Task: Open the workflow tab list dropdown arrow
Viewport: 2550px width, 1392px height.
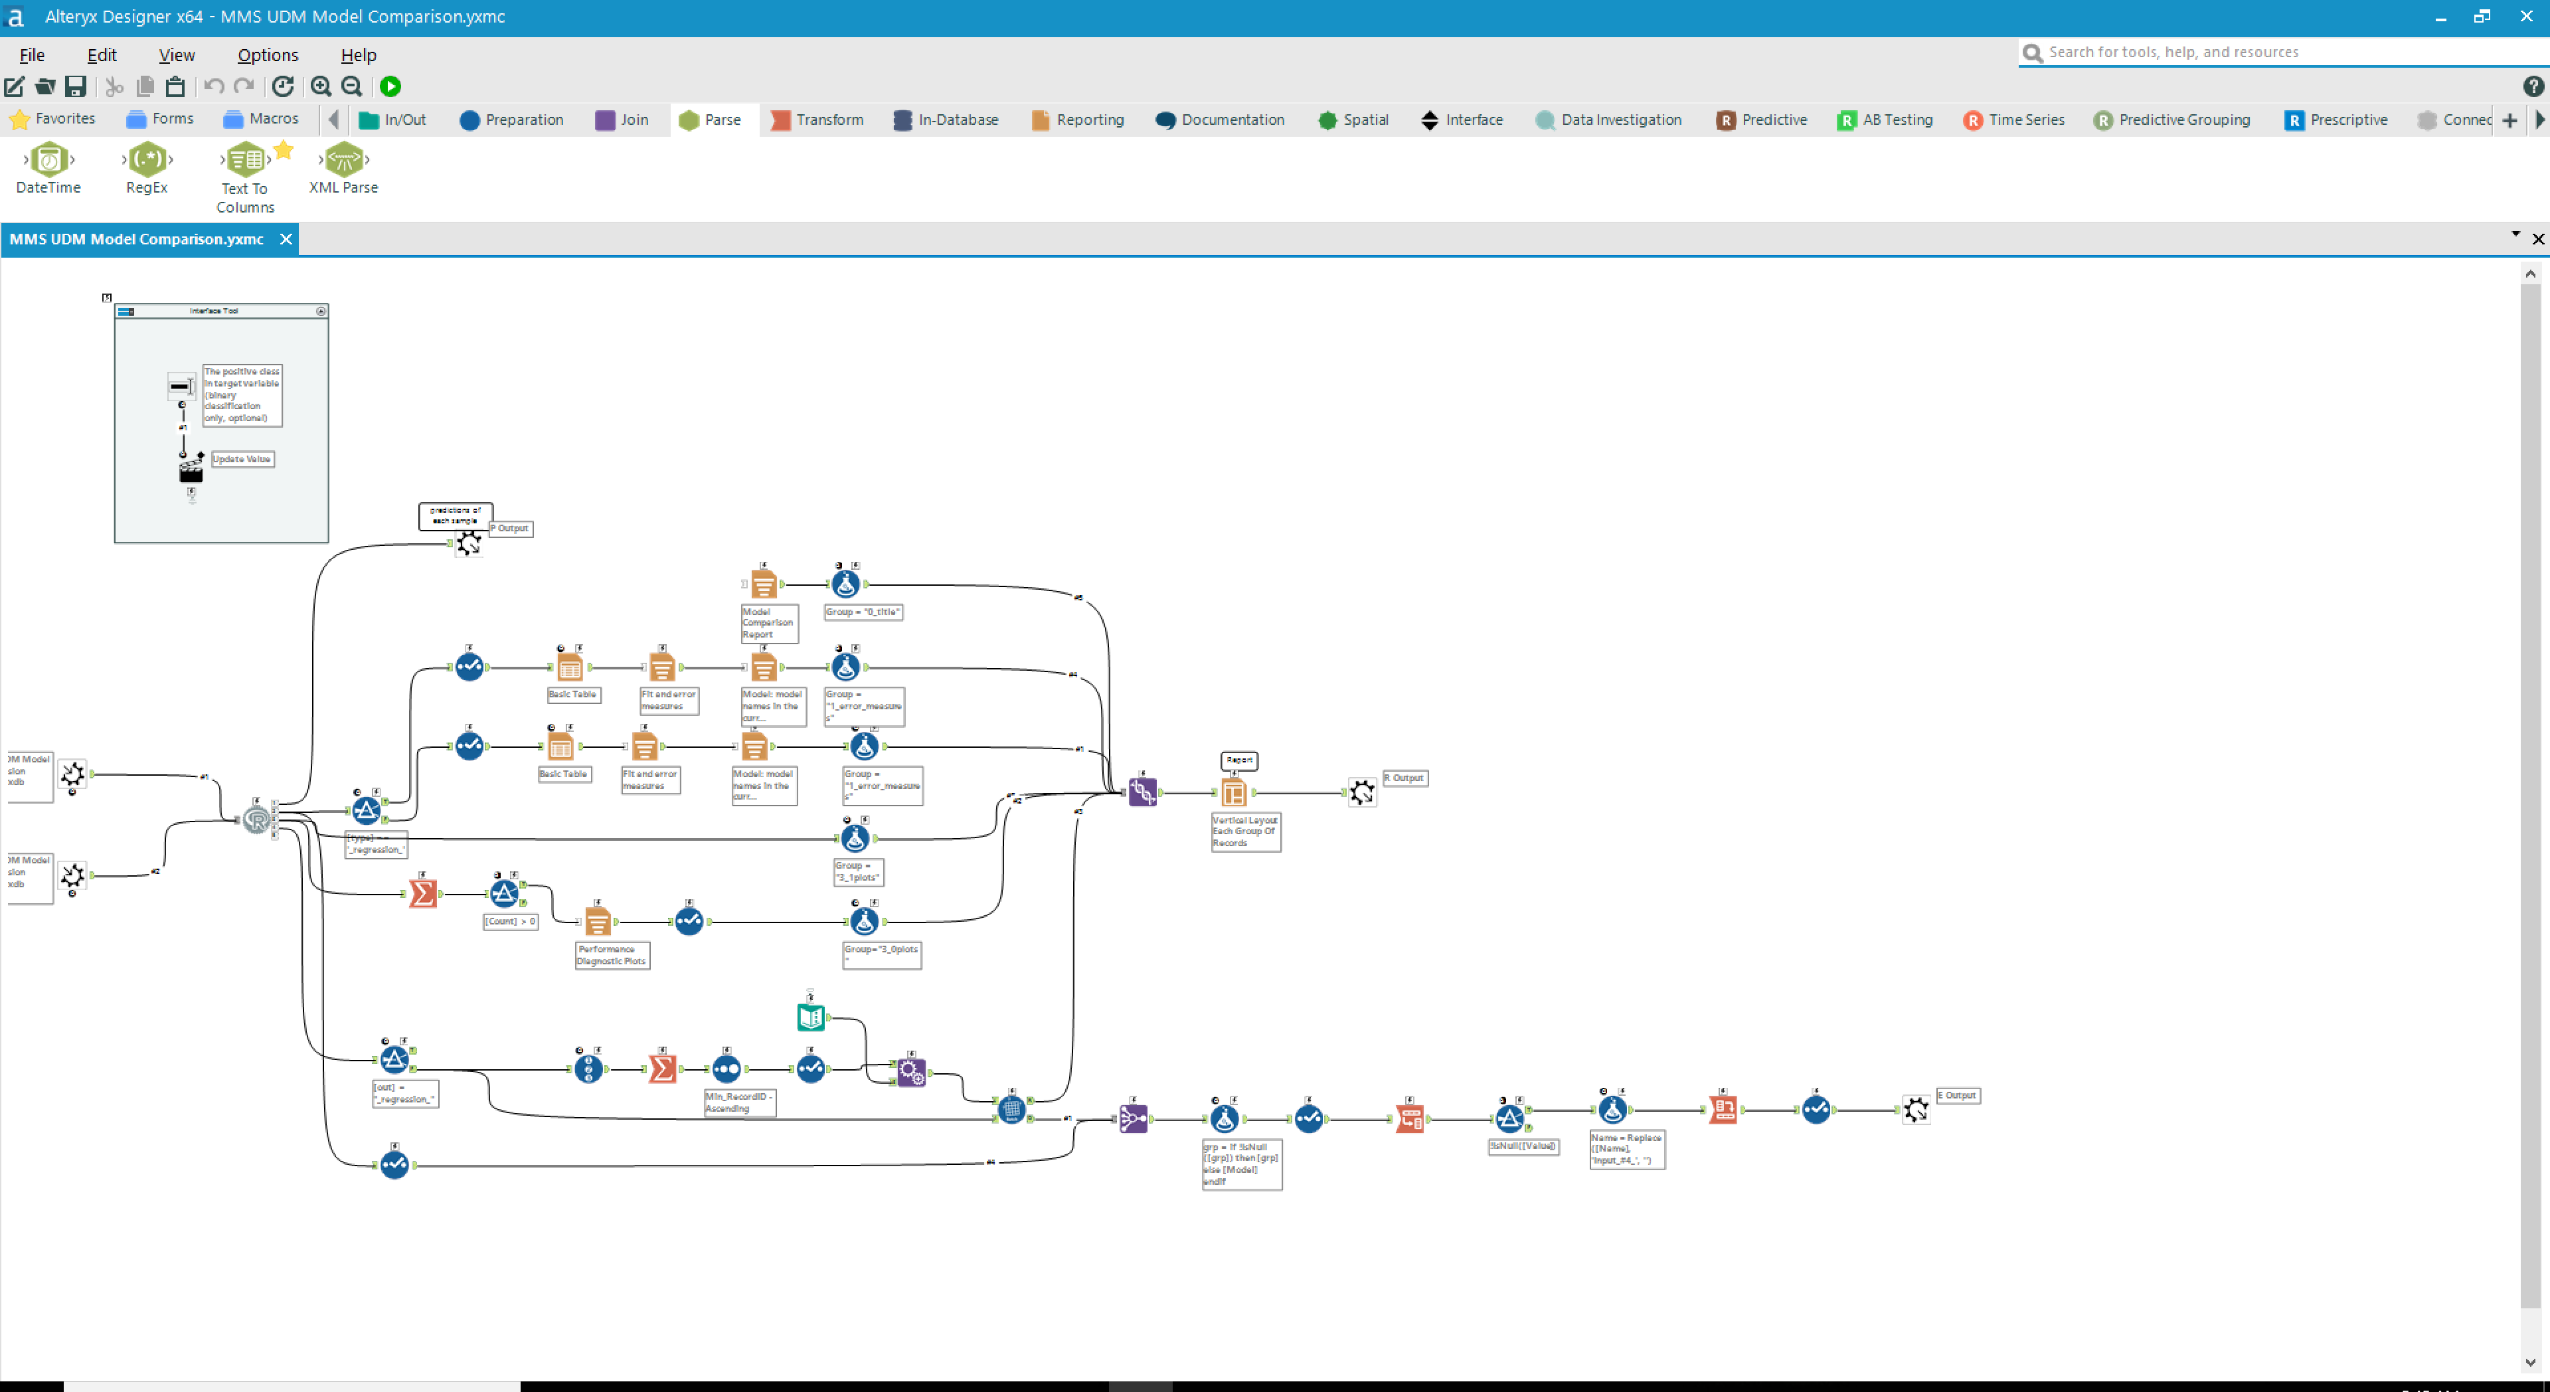Action: click(x=2515, y=234)
